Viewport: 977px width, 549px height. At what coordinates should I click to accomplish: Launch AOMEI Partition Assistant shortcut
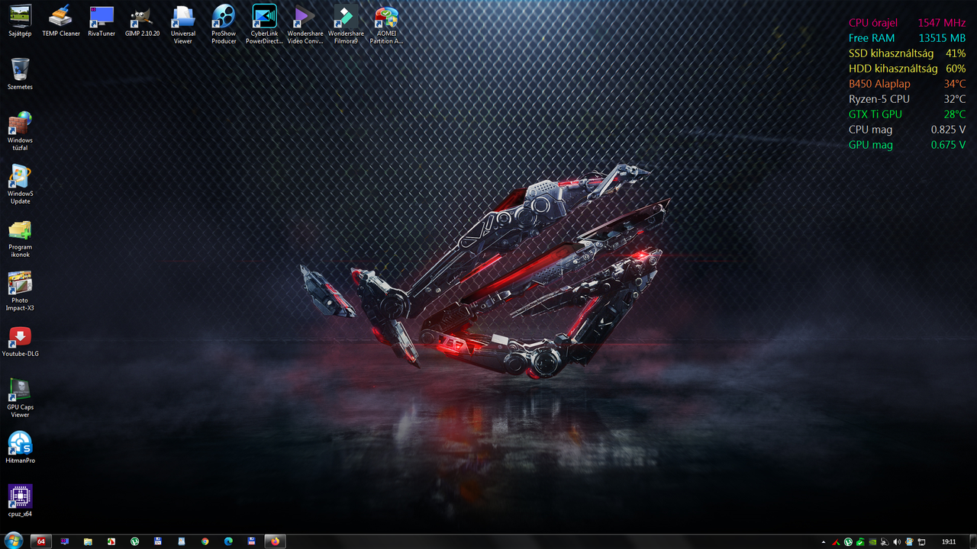386,24
